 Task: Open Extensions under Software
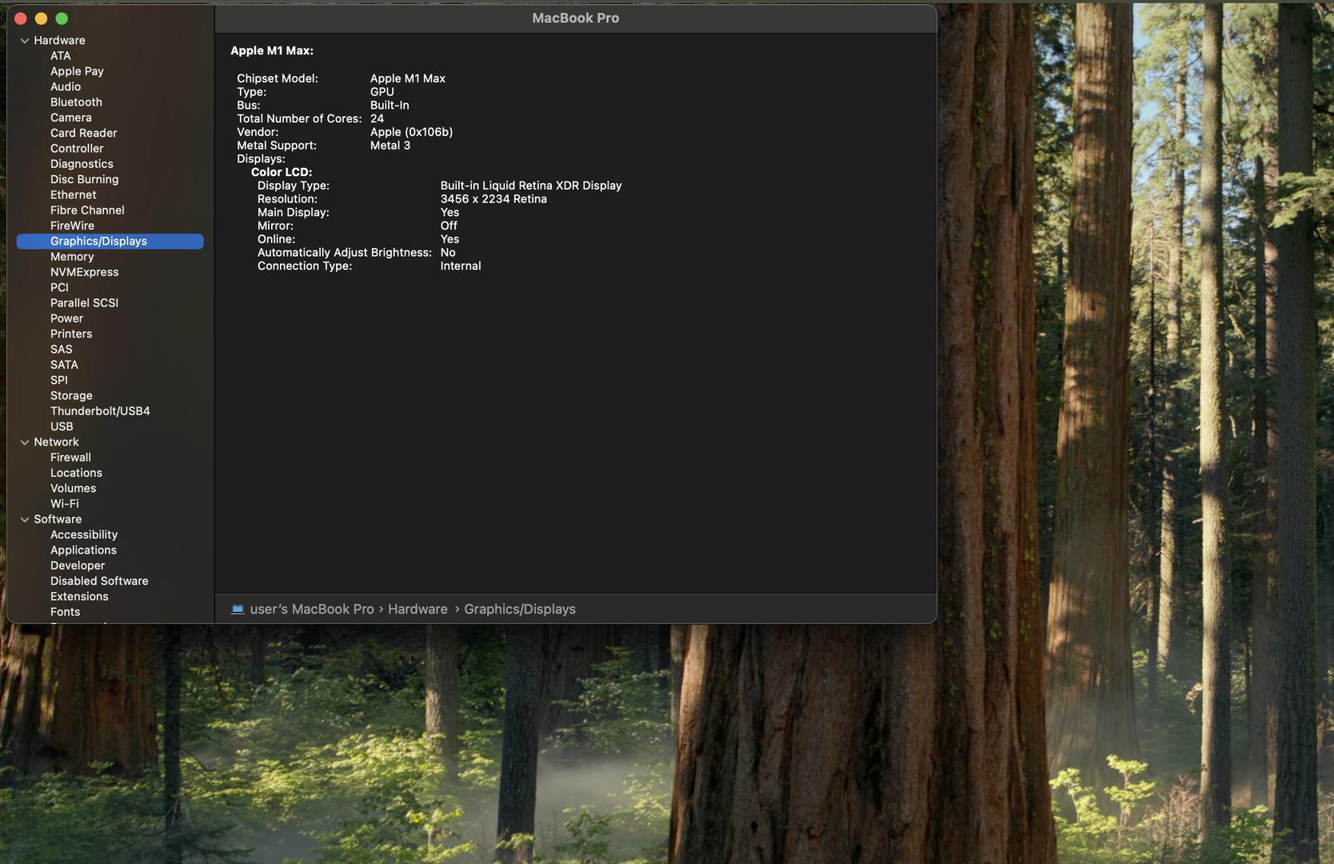click(x=79, y=597)
